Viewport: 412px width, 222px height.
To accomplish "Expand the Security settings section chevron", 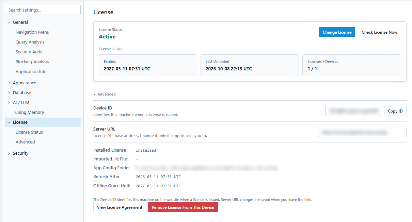I will pos(9,153).
